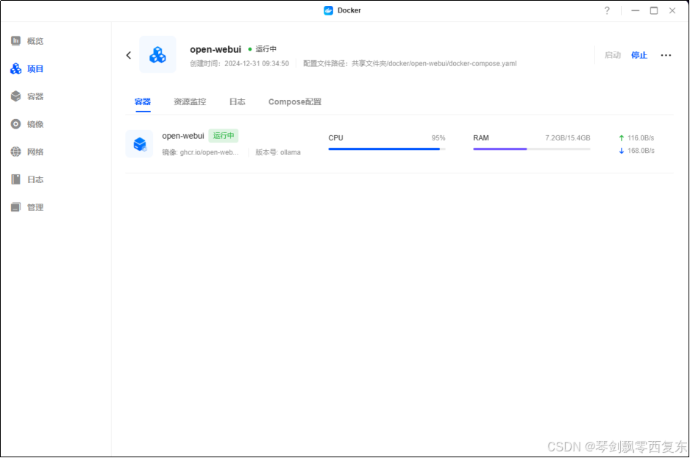Click the open-webui project cubes icon
Viewport: 690px width, 458px height.
157,54
